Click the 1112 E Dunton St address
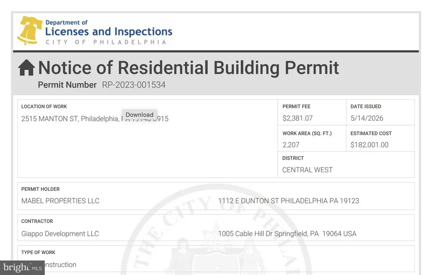Image resolution: width=432 pixels, height=275 pixels. [x=289, y=201]
